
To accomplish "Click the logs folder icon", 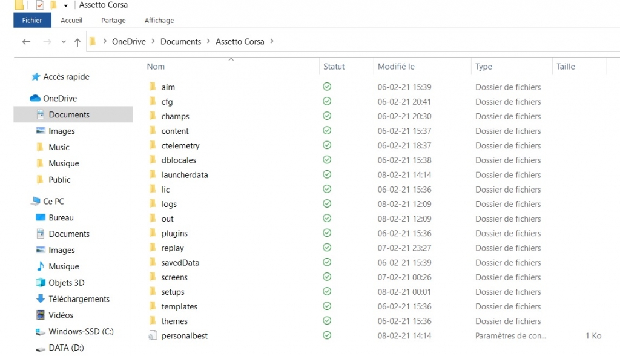I will pos(153,203).
